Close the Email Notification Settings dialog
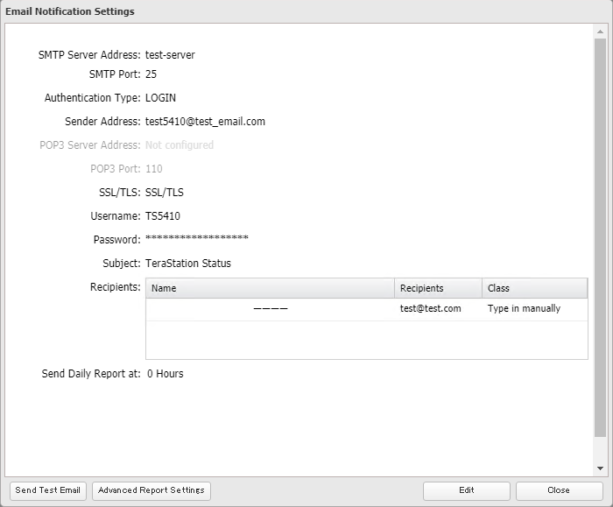The image size is (613, 507). [559, 490]
